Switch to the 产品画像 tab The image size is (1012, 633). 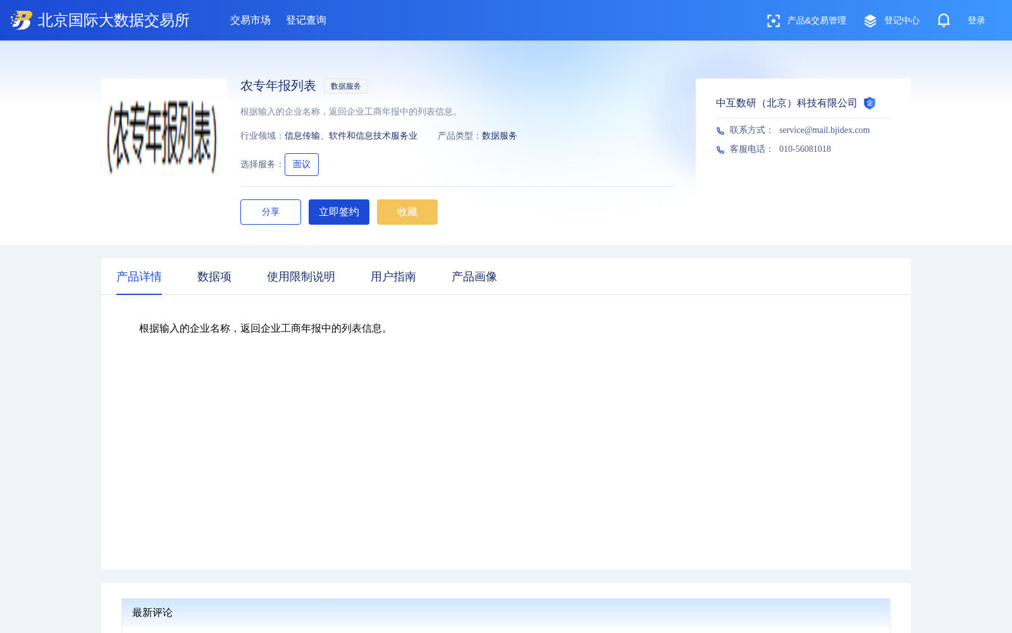coord(474,277)
